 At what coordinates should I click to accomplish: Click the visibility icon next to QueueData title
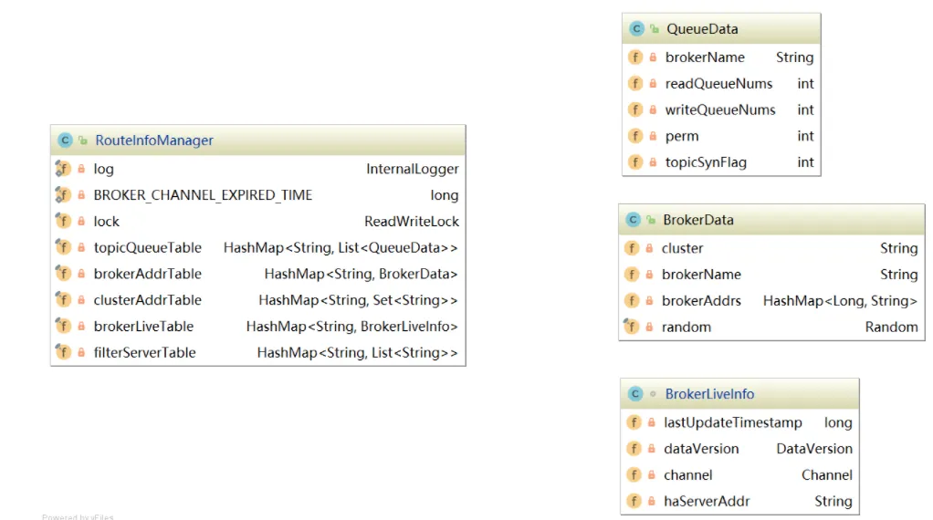[x=655, y=28]
